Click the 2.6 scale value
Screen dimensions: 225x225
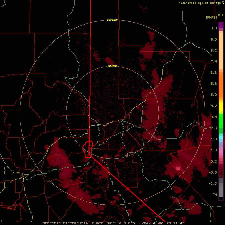tap(214, 128)
